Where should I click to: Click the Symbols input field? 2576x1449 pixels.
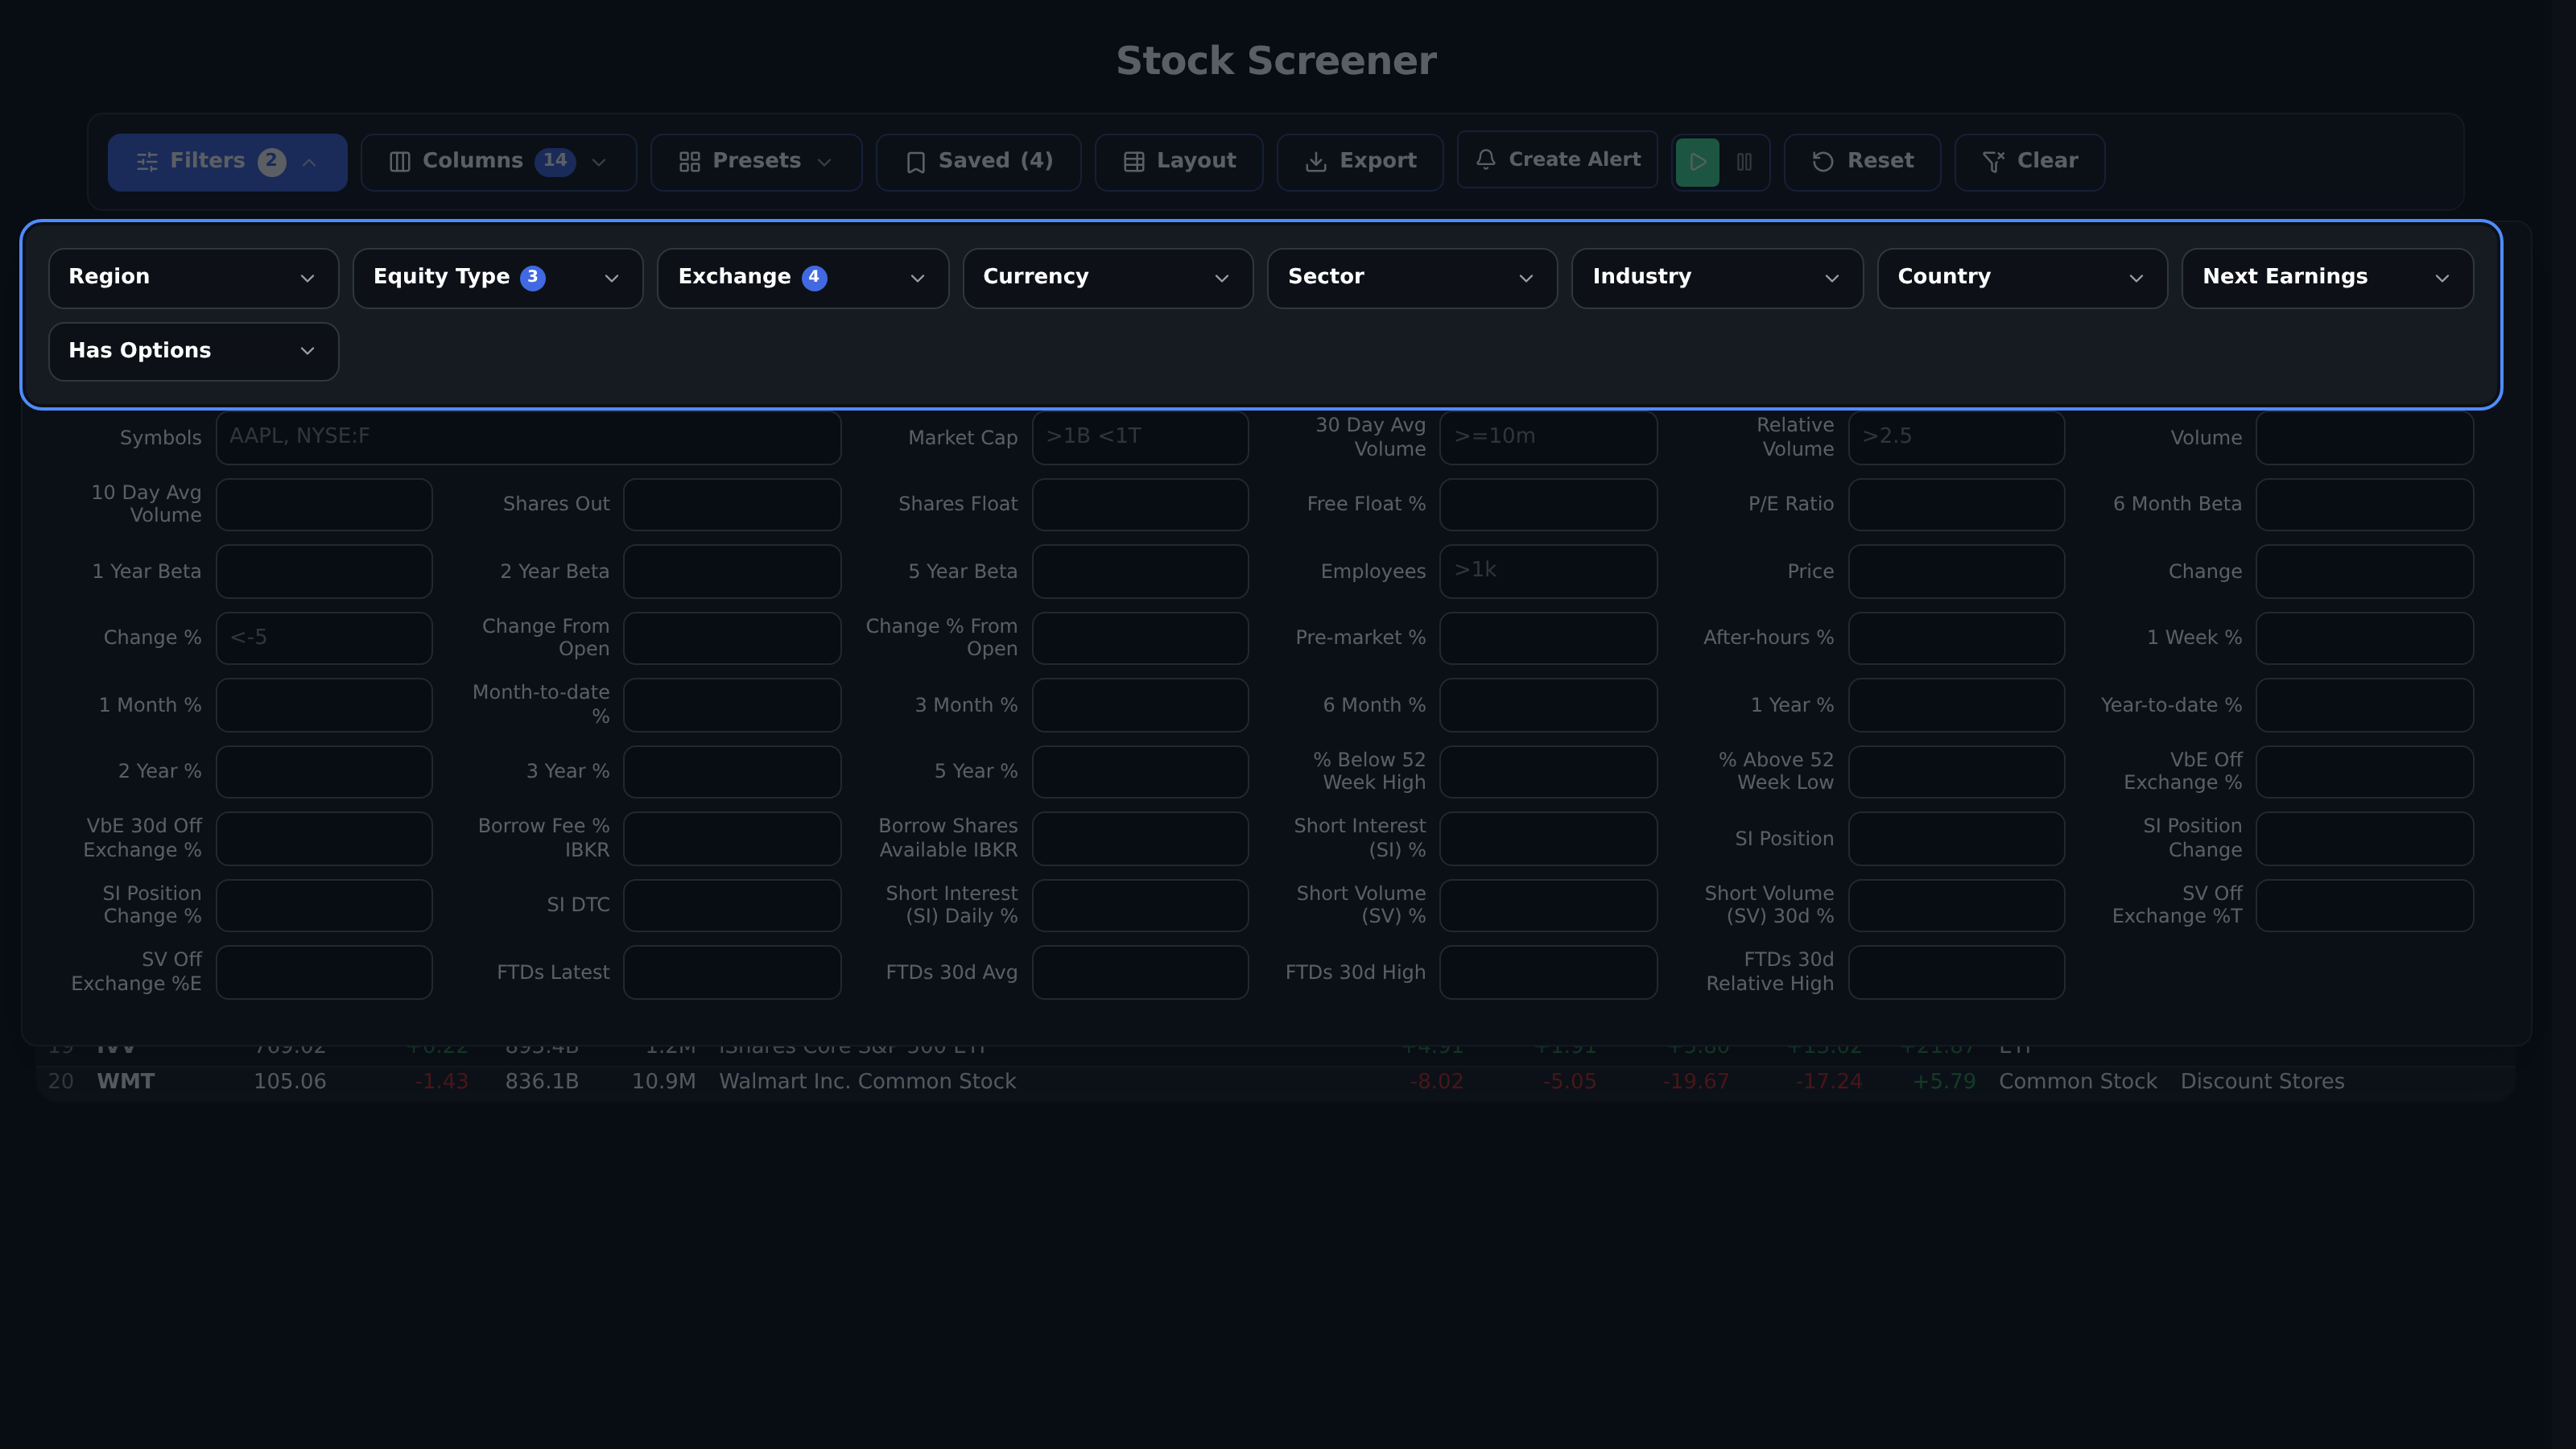click(528, 438)
